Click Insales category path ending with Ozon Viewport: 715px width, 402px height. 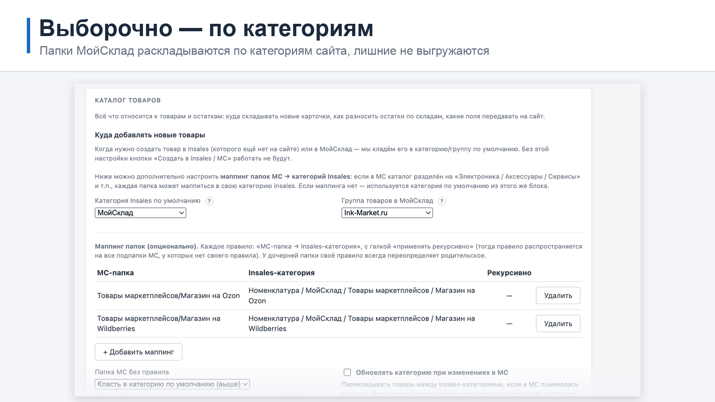[x=362, y=296]
